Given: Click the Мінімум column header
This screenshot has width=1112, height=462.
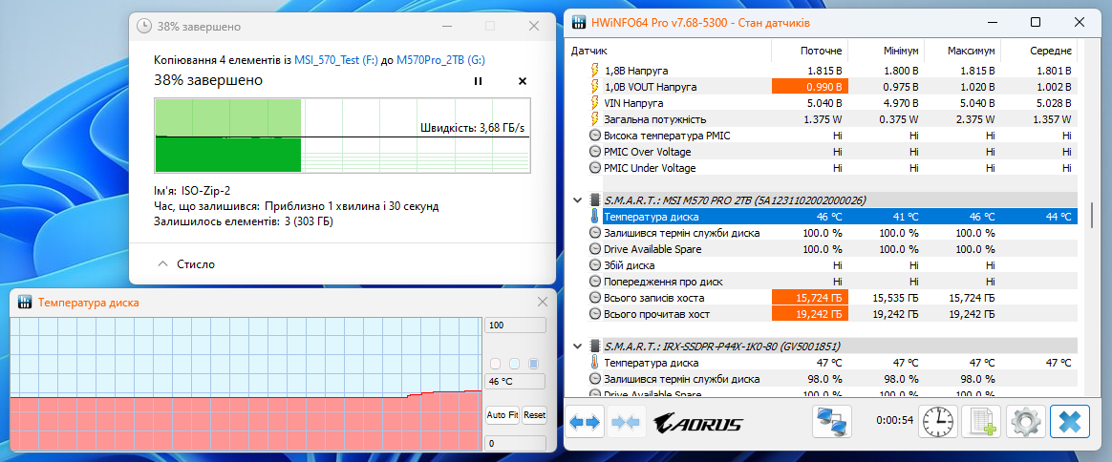Looking at the screenshot, I should click(902, 51).
